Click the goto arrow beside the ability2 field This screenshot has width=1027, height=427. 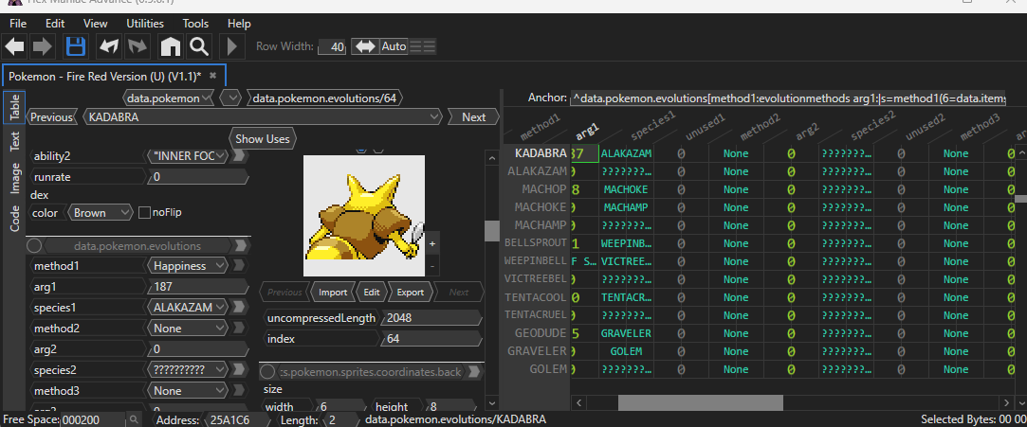240,155
